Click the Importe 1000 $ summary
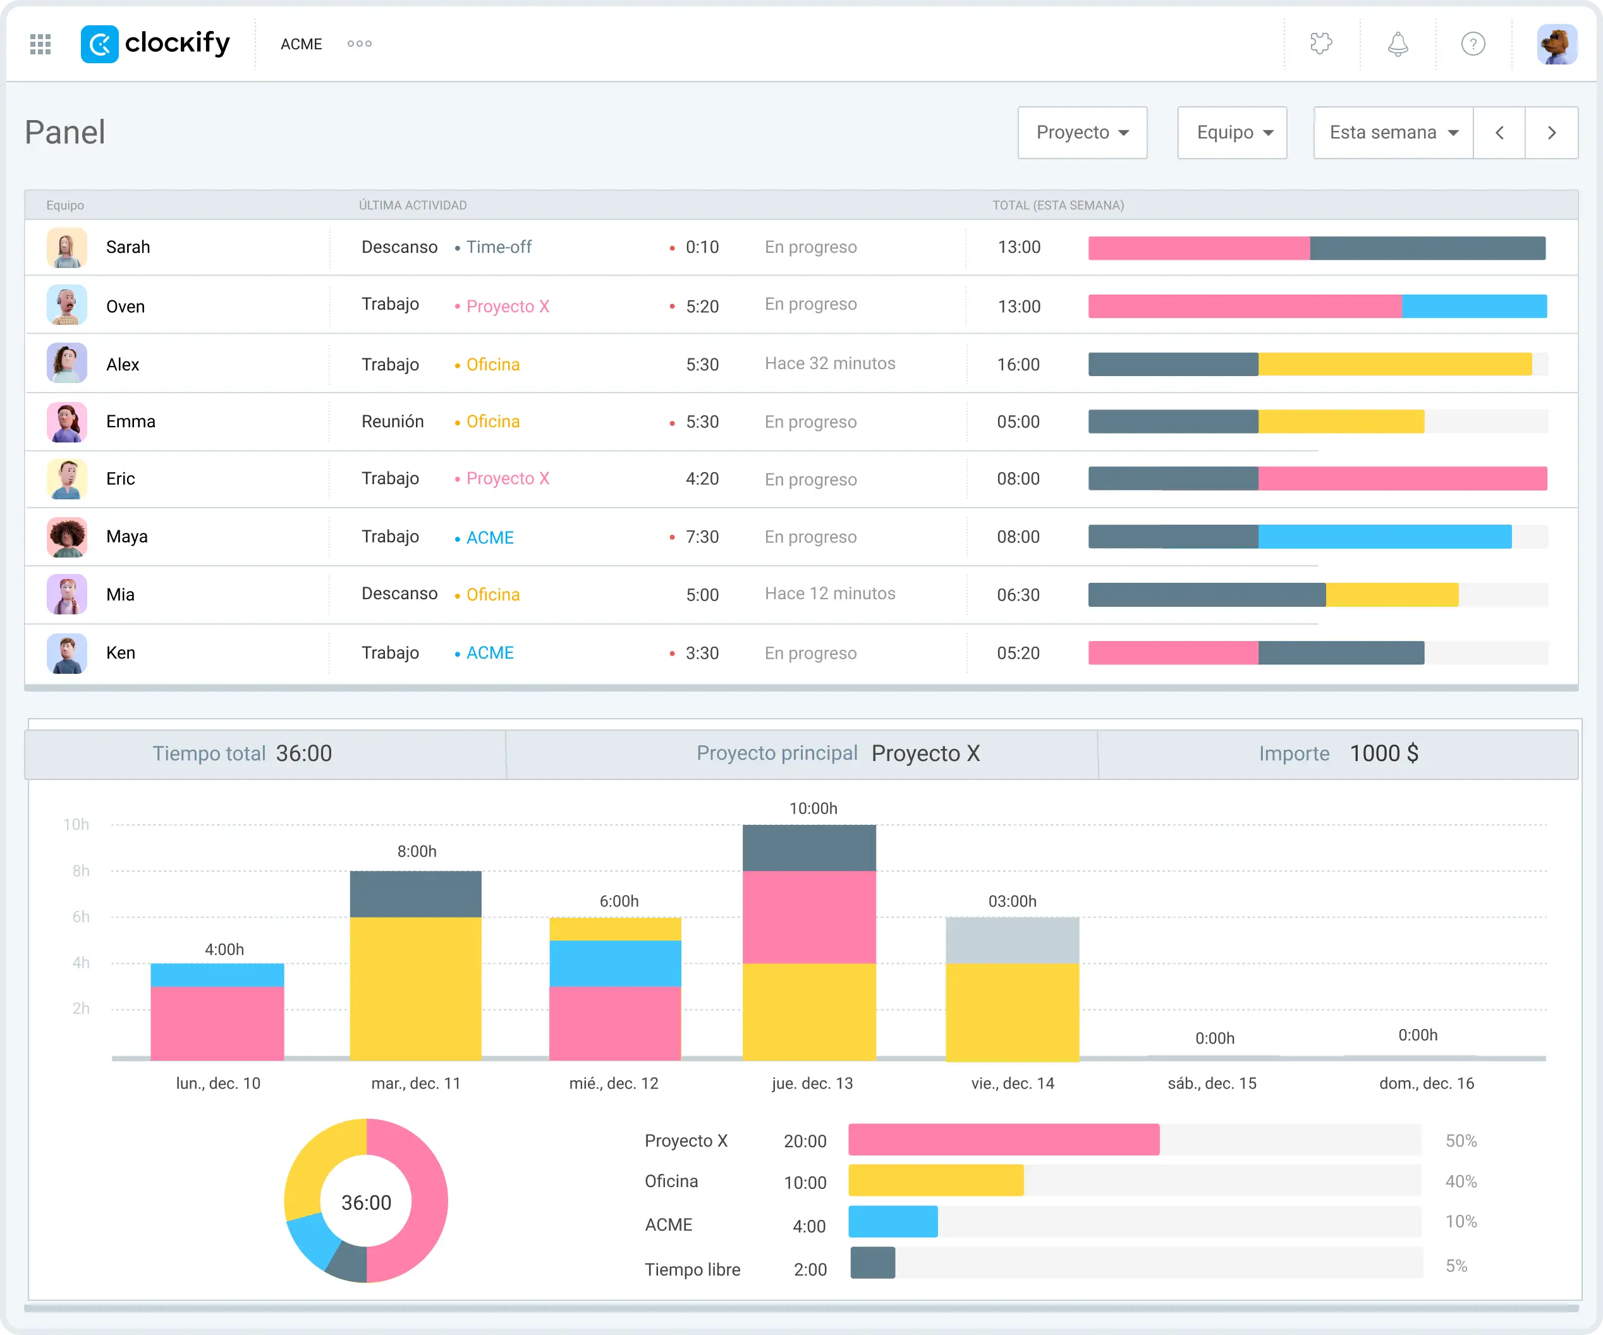1603x1335 pixels. (1338, 753)
